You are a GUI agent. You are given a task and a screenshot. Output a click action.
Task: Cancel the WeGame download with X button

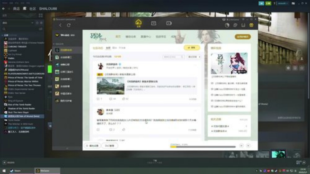(248, 146)
